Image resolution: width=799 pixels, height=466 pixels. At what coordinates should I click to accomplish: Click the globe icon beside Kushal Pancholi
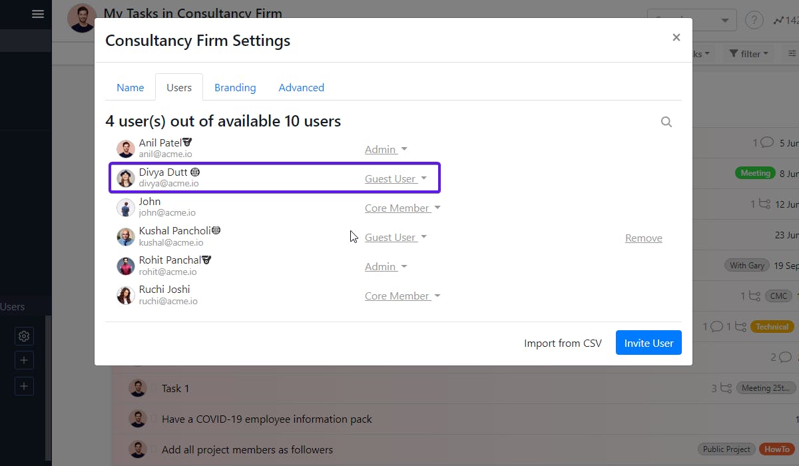(216, 230)
